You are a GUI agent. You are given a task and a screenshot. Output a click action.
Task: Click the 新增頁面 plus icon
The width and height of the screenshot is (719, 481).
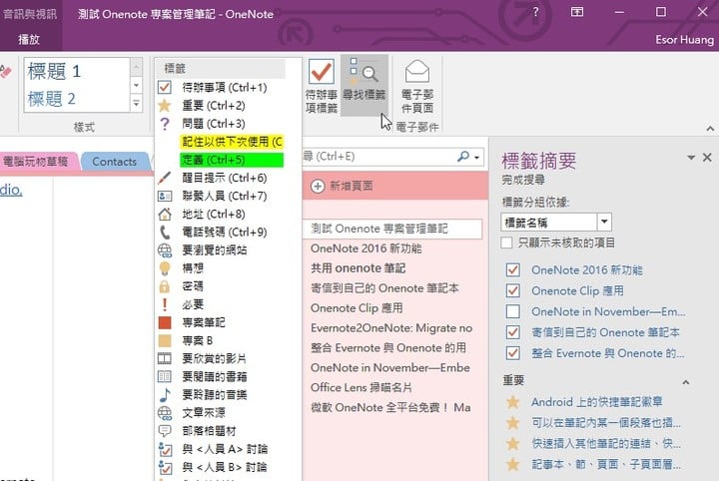317,186
